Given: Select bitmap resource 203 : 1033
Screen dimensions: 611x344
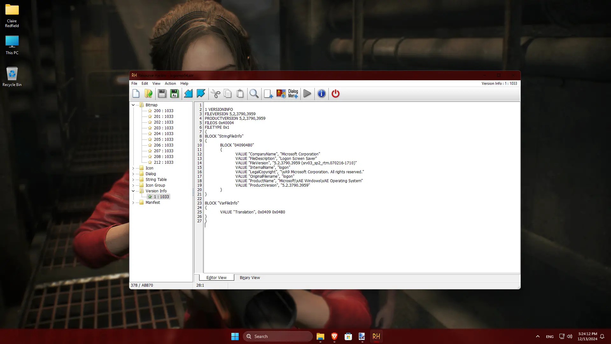Looking at the screenshot, I should (x=164, y=128).
